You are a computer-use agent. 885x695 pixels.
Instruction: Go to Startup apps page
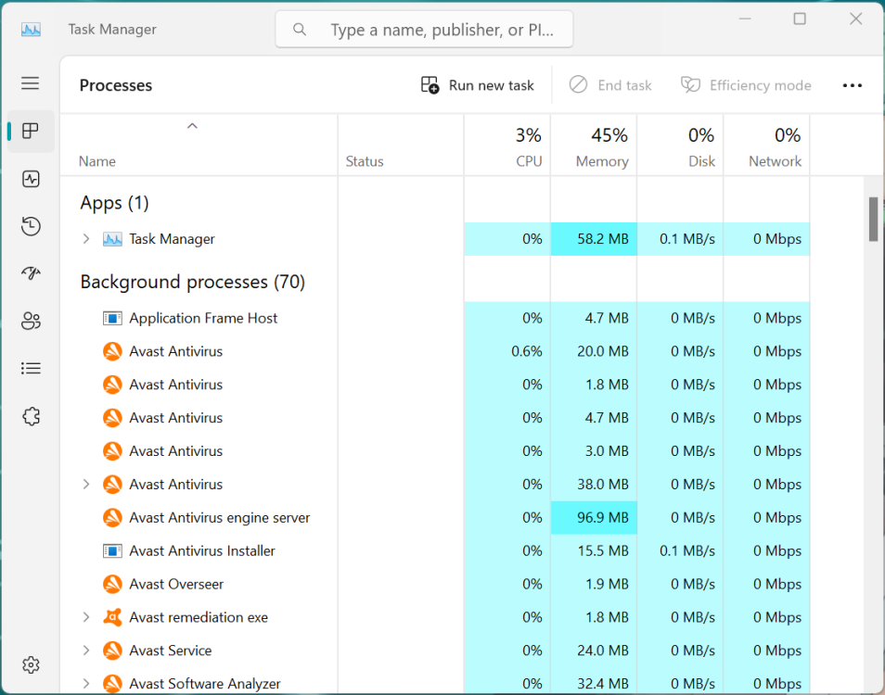coord(31,273)
